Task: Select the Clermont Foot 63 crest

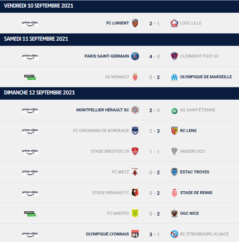Action: pyautogui.click(x=174, y=56)
